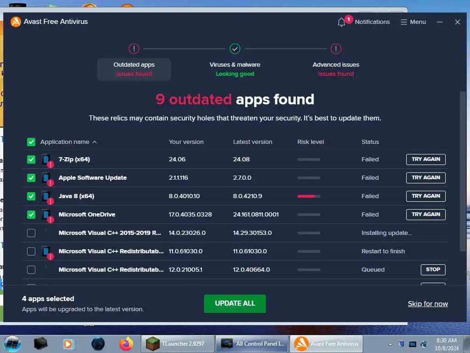Switch to All Control Panel Items taskbar window
Viewport: 470px width, 353px height.
point(252,344)
